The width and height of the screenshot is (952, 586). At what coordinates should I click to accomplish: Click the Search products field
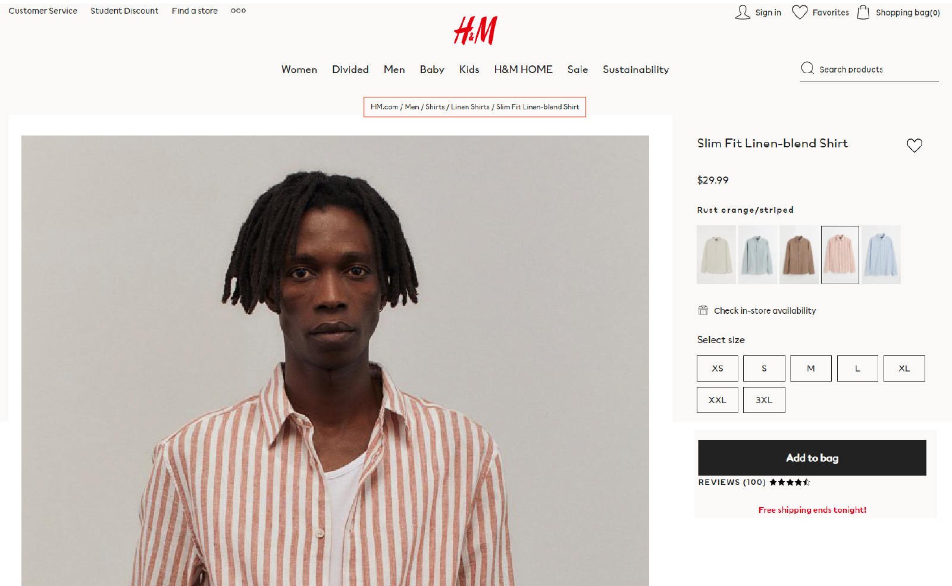tap(869, 70)
